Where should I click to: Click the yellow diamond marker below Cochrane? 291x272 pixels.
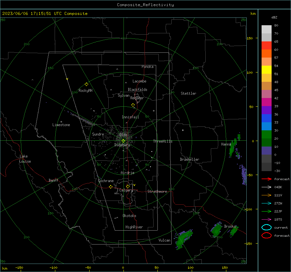click(x=111, y=187)
